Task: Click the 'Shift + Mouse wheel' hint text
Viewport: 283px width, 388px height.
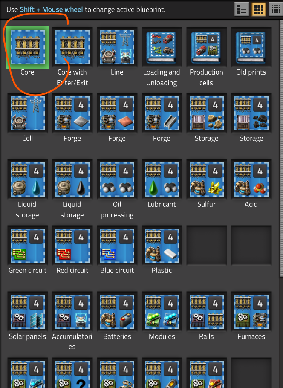Action: click(52, 10)
